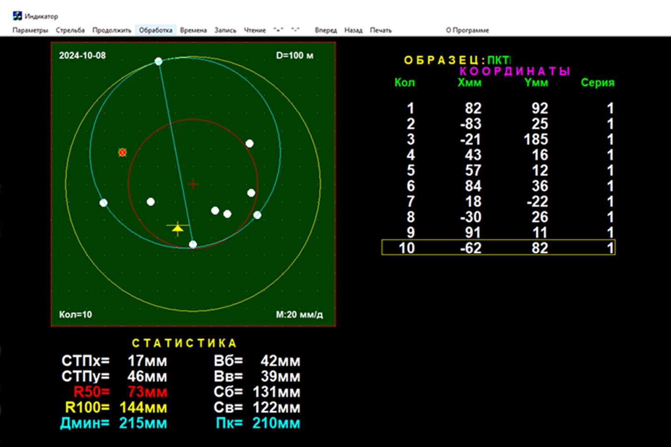This screenshot has width=671, height=447.
Task: Choose Печать to print
Action: [381, 30]
